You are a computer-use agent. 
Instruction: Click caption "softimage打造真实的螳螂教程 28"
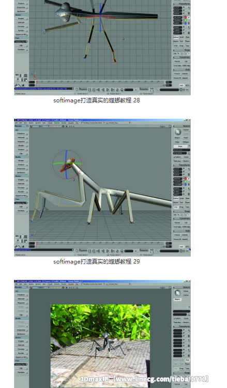click(97, 100)
